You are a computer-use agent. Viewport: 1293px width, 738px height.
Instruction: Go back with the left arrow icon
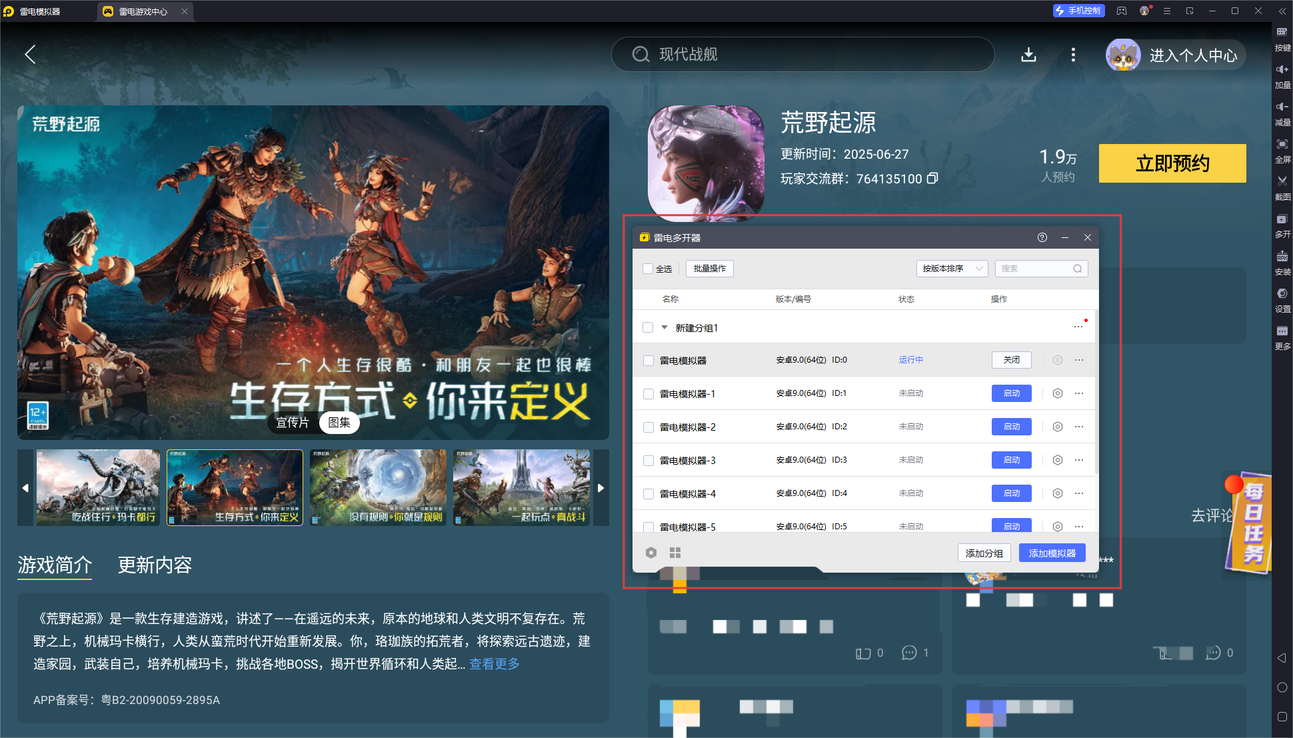coord(30,55)
